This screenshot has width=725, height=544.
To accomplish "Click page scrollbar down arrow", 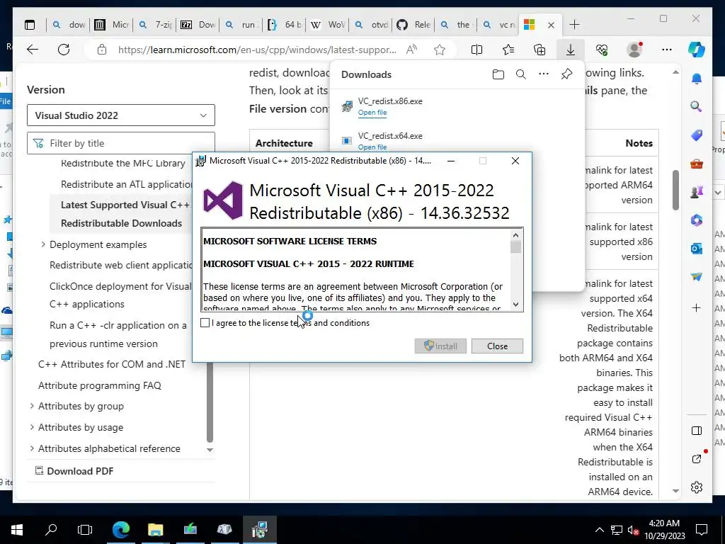I will point(675,491).
